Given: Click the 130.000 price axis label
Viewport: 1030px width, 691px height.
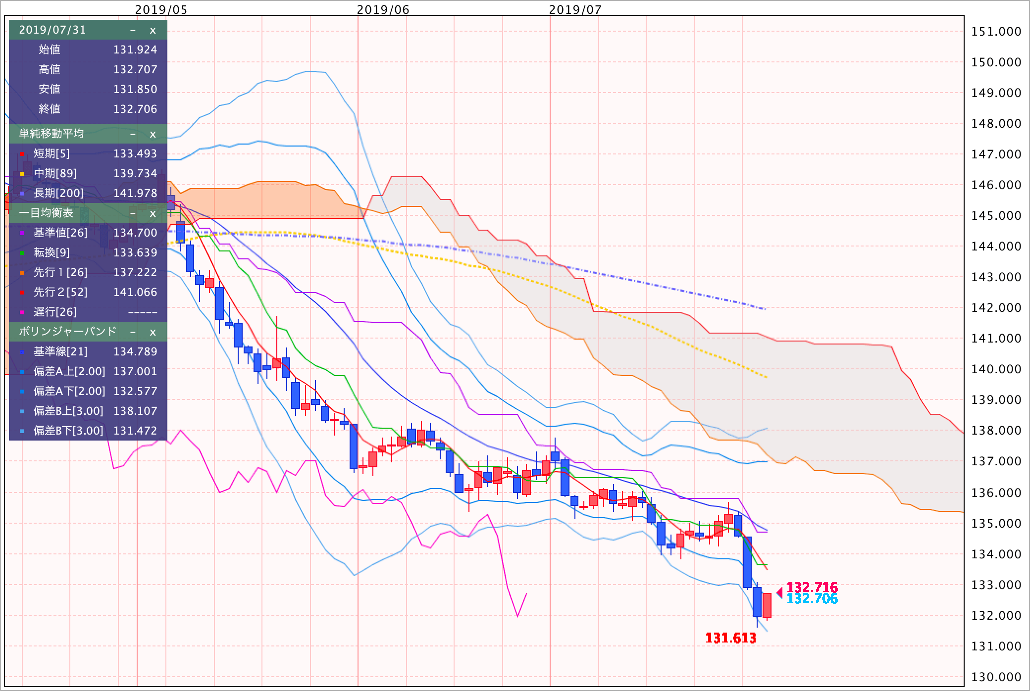Looking at the screenshot, I should (996, 677).
